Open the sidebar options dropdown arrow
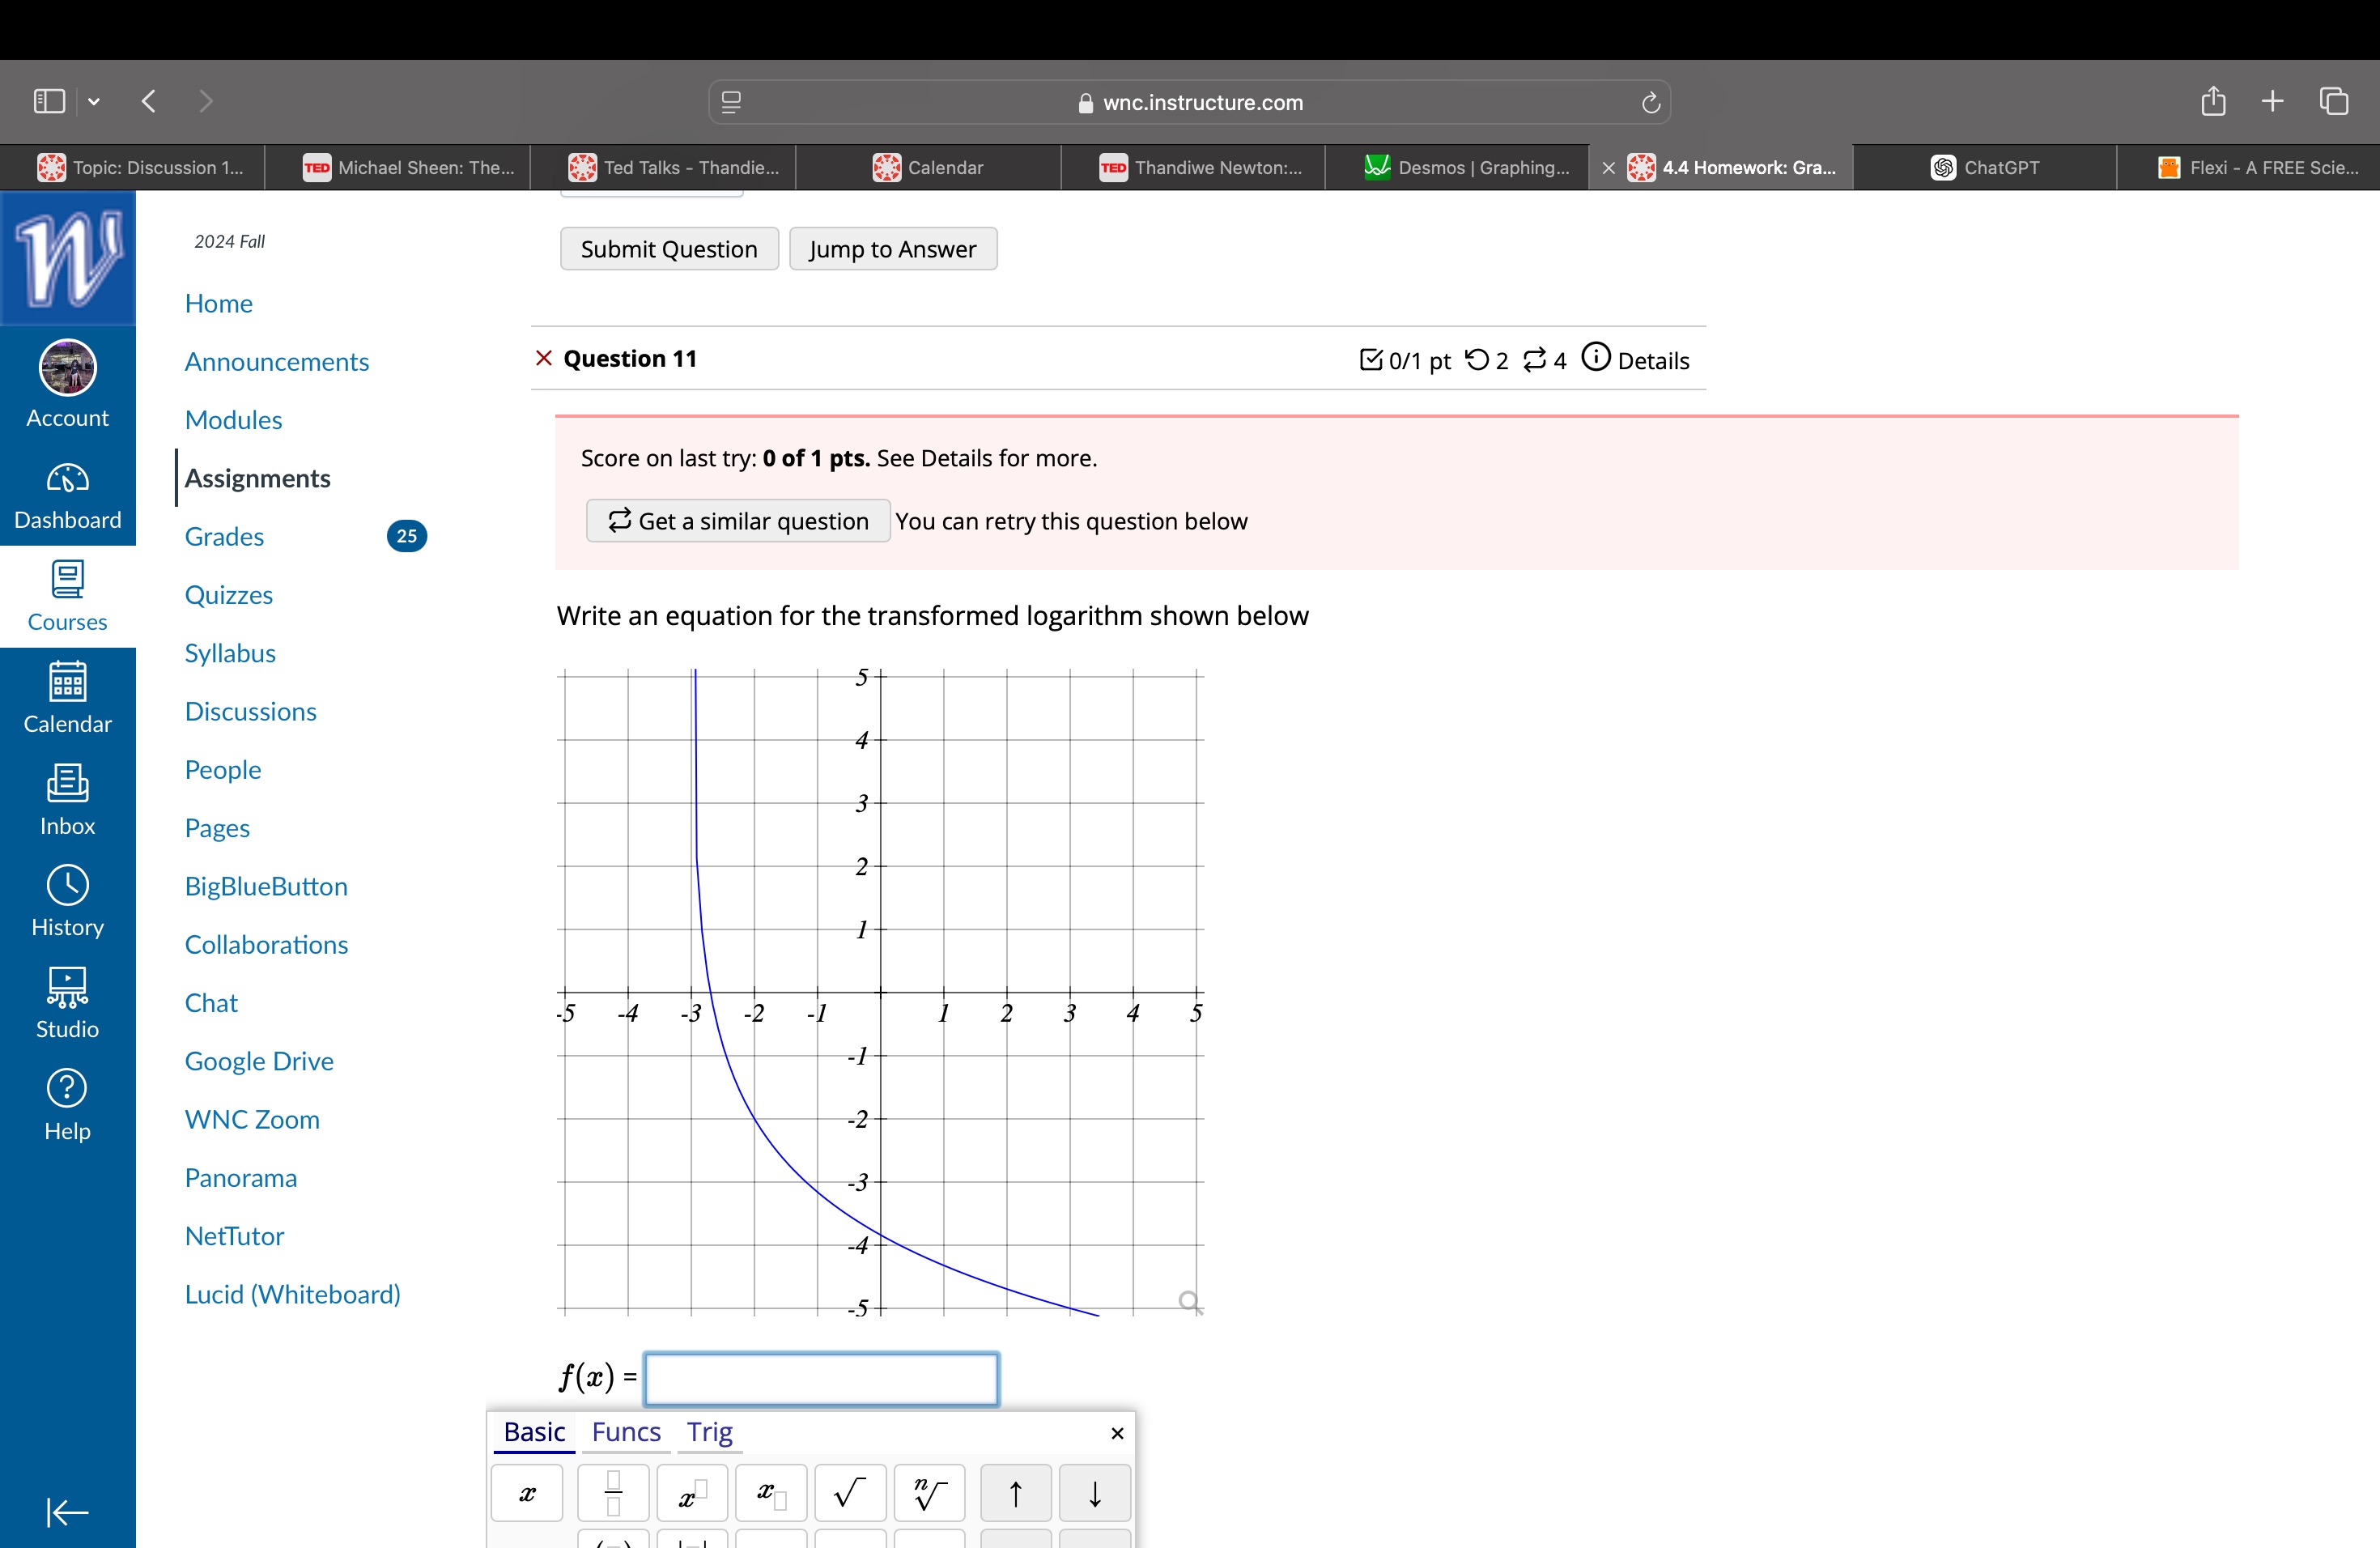 [94, 101]
